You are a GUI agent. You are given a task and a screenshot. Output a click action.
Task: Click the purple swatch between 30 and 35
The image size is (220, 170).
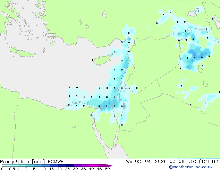[x=78, y=165]
